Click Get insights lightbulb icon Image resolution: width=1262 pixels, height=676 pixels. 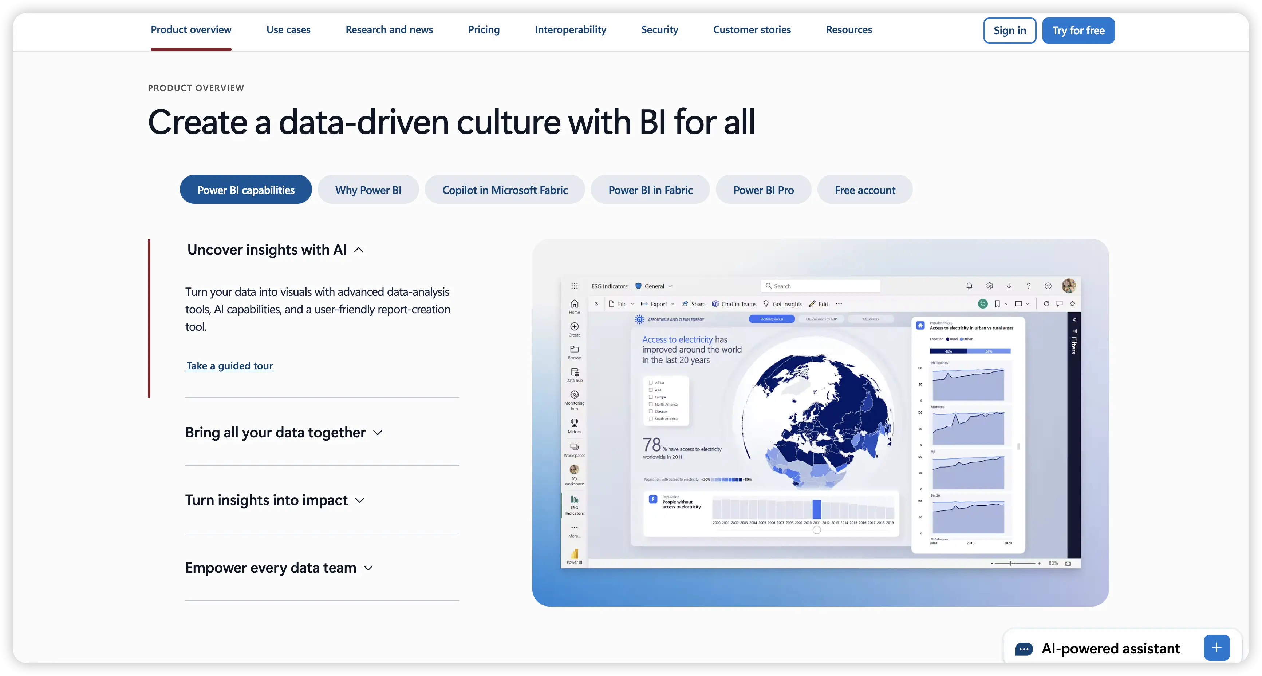point(766,304)
